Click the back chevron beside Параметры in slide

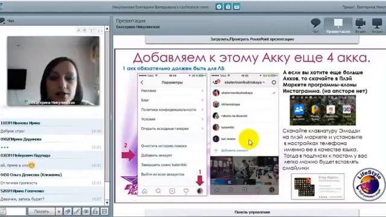142,83
